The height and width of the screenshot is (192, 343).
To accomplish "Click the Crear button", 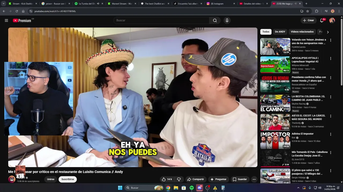I will [x=308, y=20].
